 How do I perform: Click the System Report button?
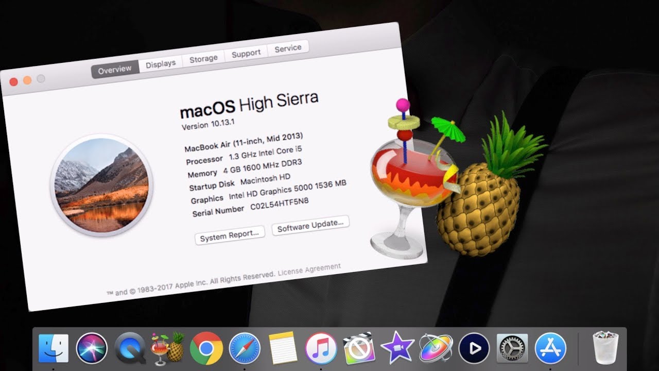point(230,235)
